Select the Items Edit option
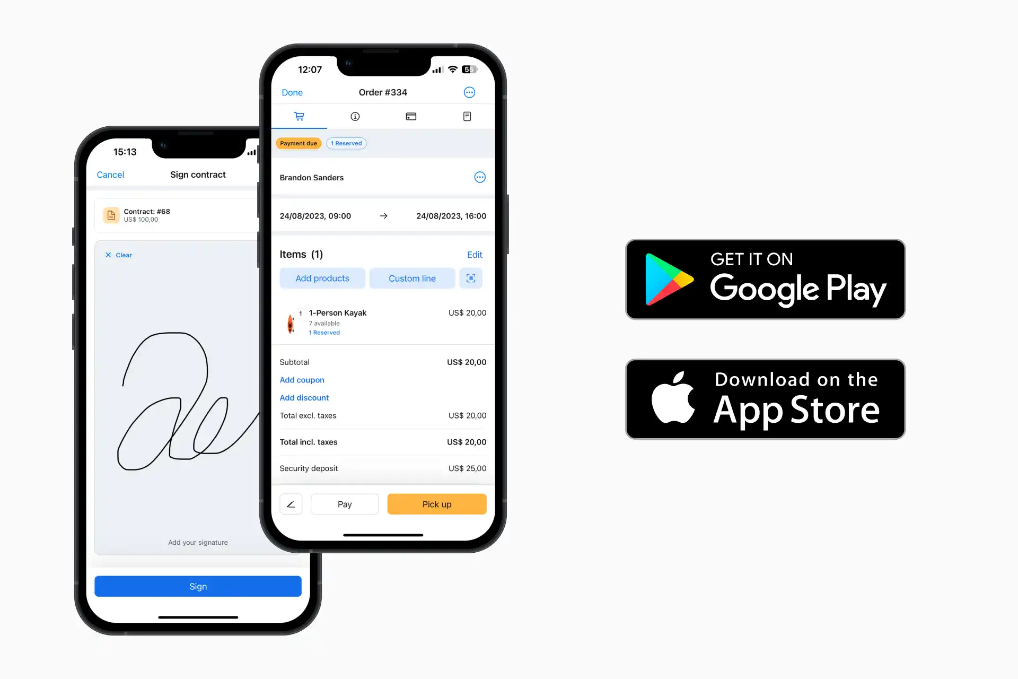 point(475,254)
